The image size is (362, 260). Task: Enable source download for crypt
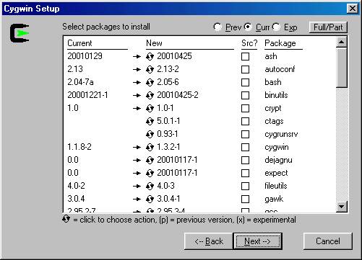pos(245,109)
